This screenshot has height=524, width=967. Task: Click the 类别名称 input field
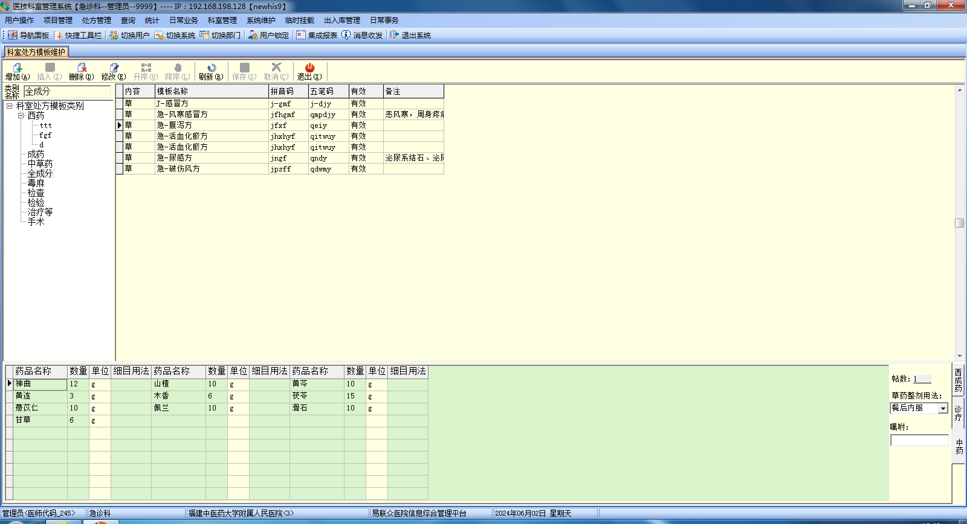tap(67, 92)
